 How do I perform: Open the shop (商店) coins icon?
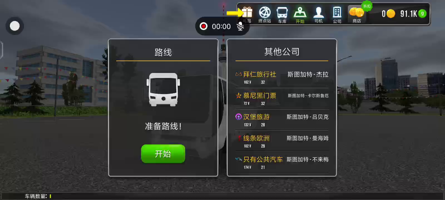tap(356, 13)
